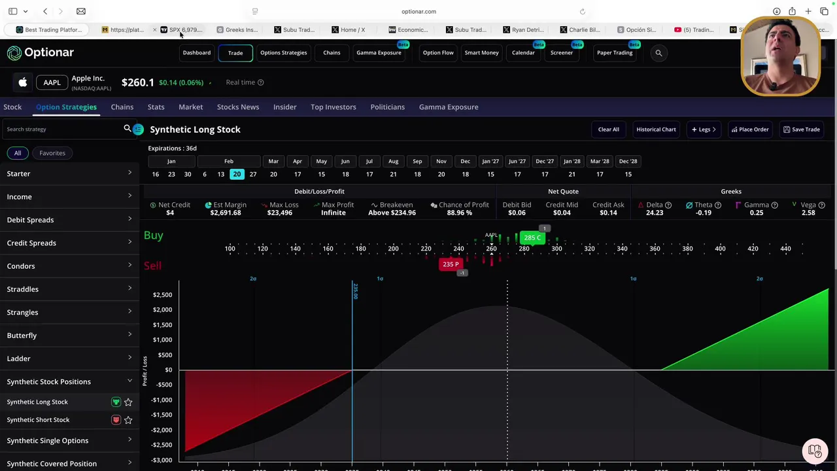Screen dimensions: 837x471
Task: Open the chat support widget icon
Action: click(814, 450)
